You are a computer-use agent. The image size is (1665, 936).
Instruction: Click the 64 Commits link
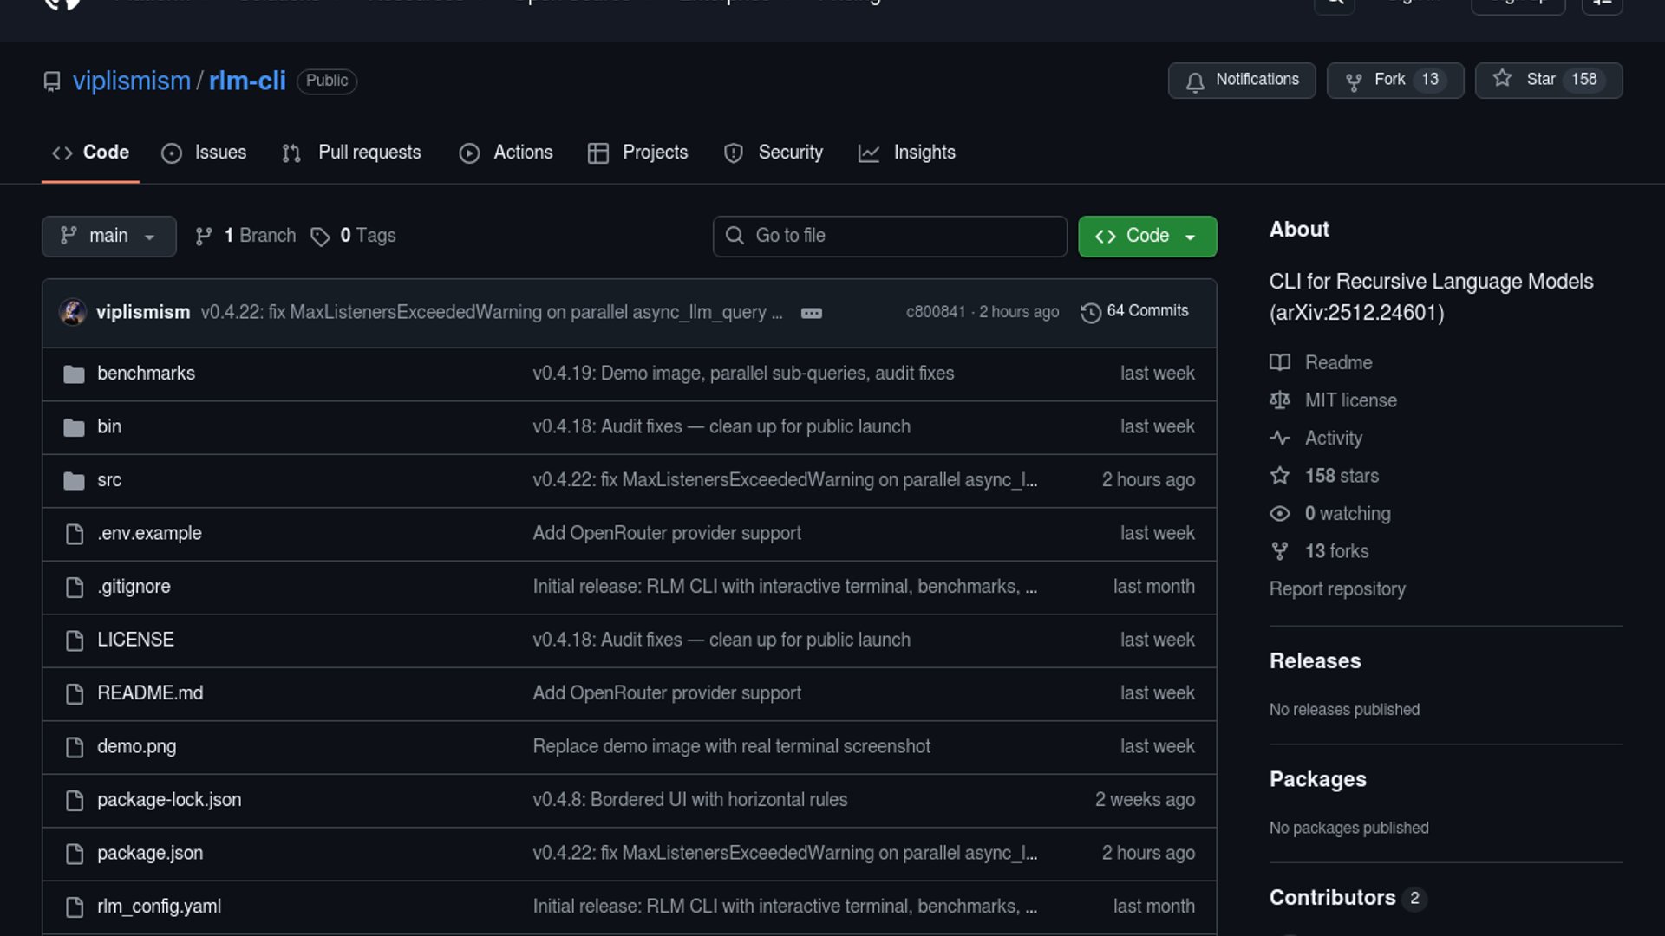[1146, 311]
